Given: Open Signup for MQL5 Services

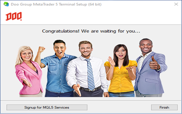Looking at the screenshot, I should point(47,107).
